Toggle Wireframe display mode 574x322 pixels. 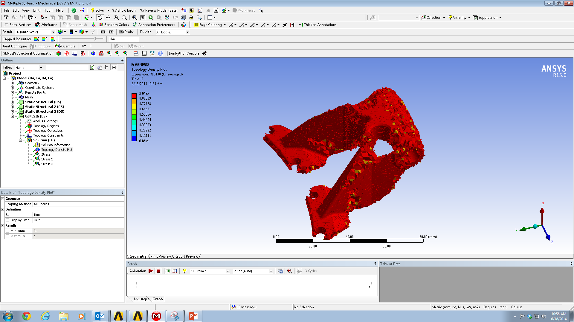tap(46, 25)
